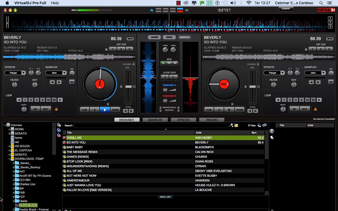
Task: Click the eye icon next to 27 files
Action: pyautogui.click(x=259, y=125)
